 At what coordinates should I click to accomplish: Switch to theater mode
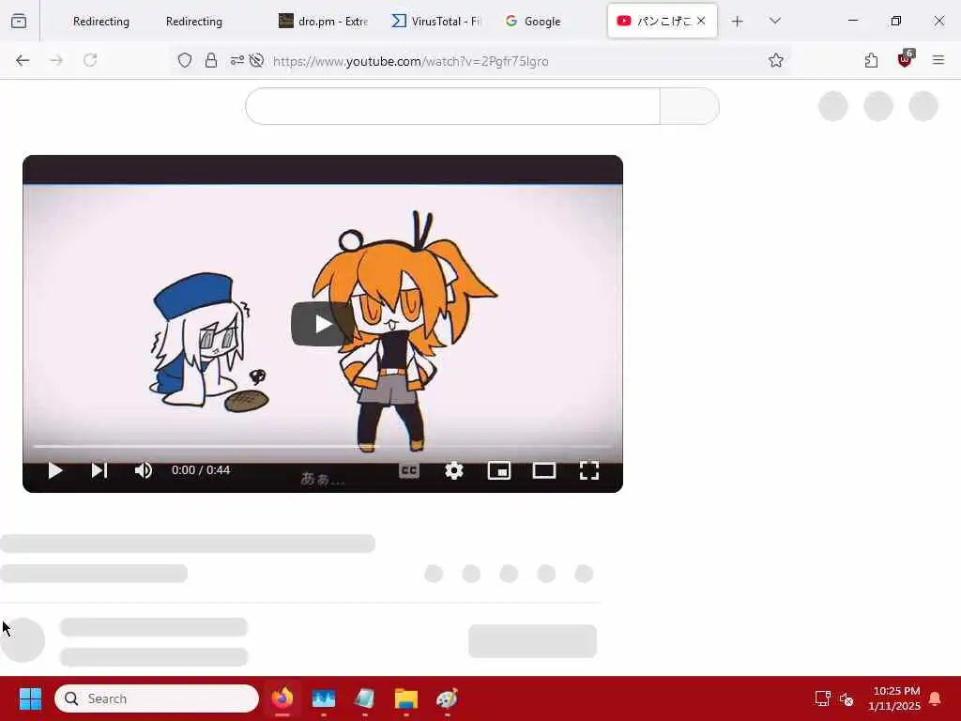[x=543, y=470]
